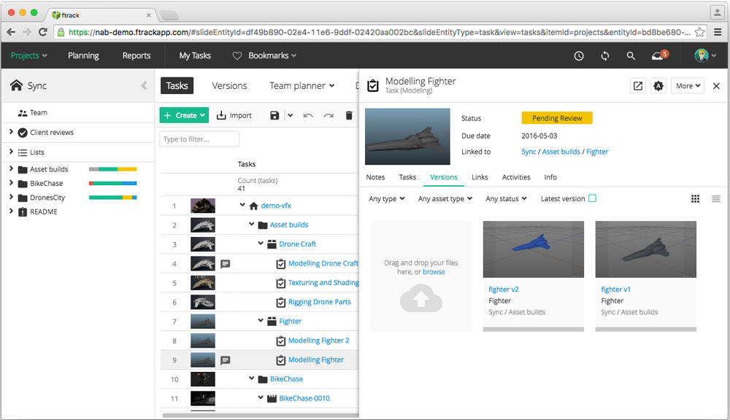The width and height of the screenshot is (730, 420).
Task: Click the Asset builds progress bar
Action: point(112,169)
